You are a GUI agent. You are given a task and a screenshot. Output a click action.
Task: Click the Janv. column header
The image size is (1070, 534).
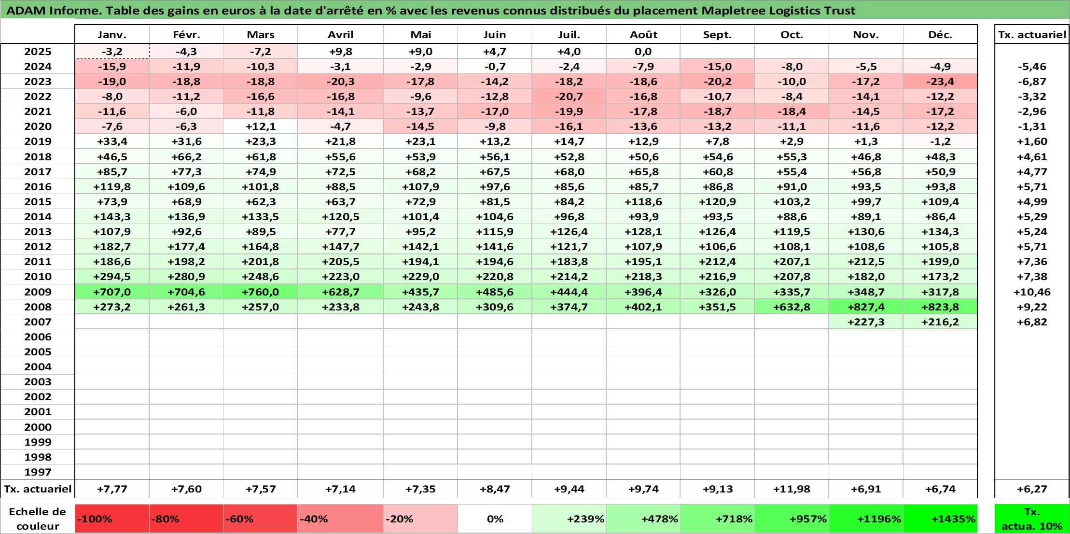click(x=112, y=34)
